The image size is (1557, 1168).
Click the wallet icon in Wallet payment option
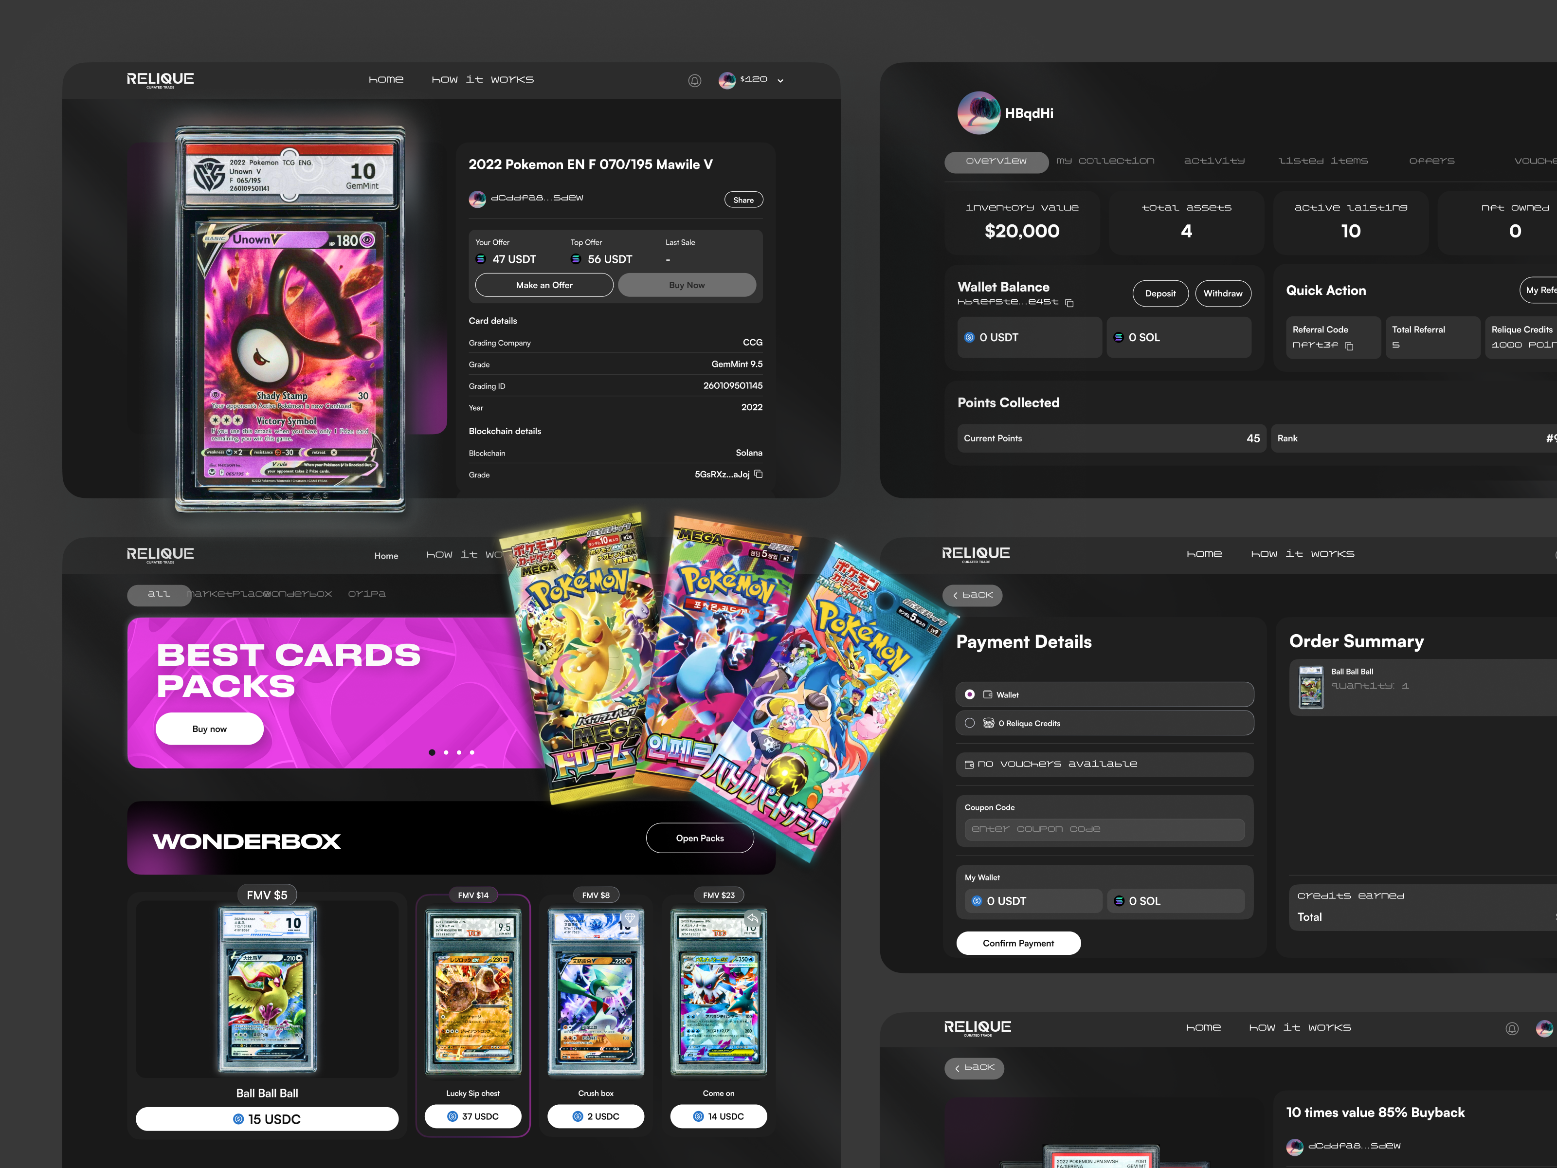988,695
